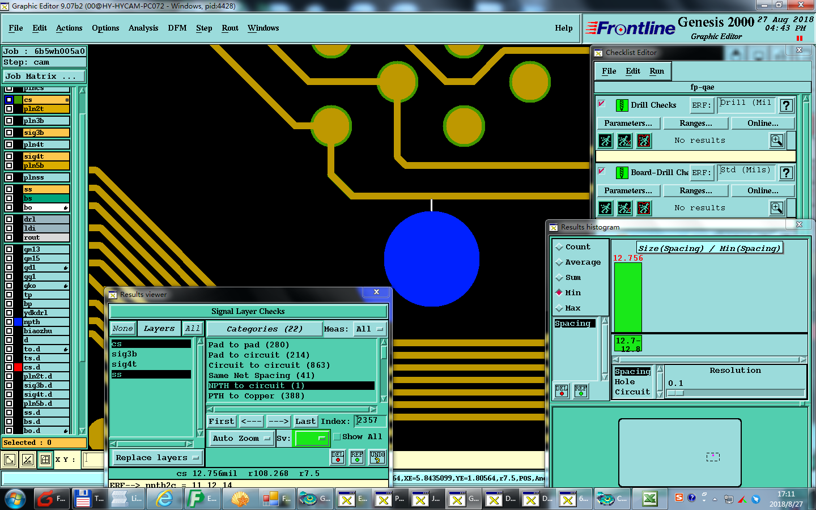816x510 pixels.
Task: Click the green drill icon of Board-Drill Checks
Action: [622, 173]
